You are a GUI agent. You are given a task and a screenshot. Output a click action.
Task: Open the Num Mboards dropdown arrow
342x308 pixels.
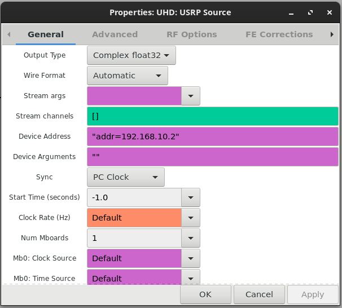coord(191,238)
